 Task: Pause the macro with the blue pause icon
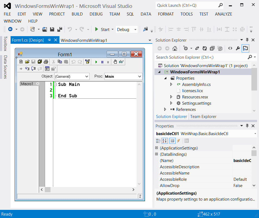[102, 62]
